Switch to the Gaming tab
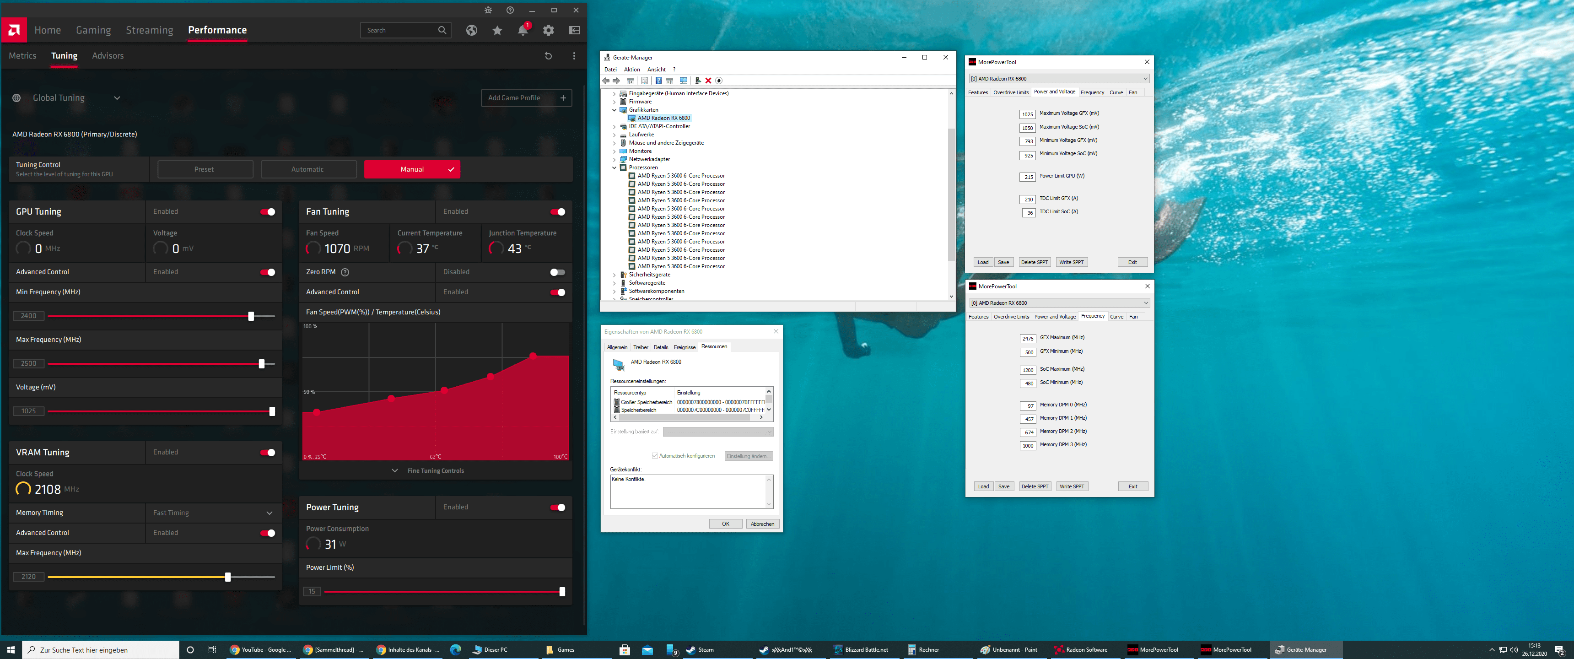Viewport: 1574px width, 659px height. point(93,30)
